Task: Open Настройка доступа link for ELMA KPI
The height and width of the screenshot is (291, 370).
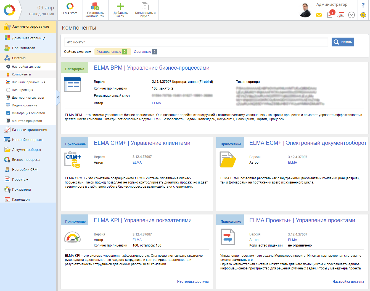Action: click(x=193, y=282)
